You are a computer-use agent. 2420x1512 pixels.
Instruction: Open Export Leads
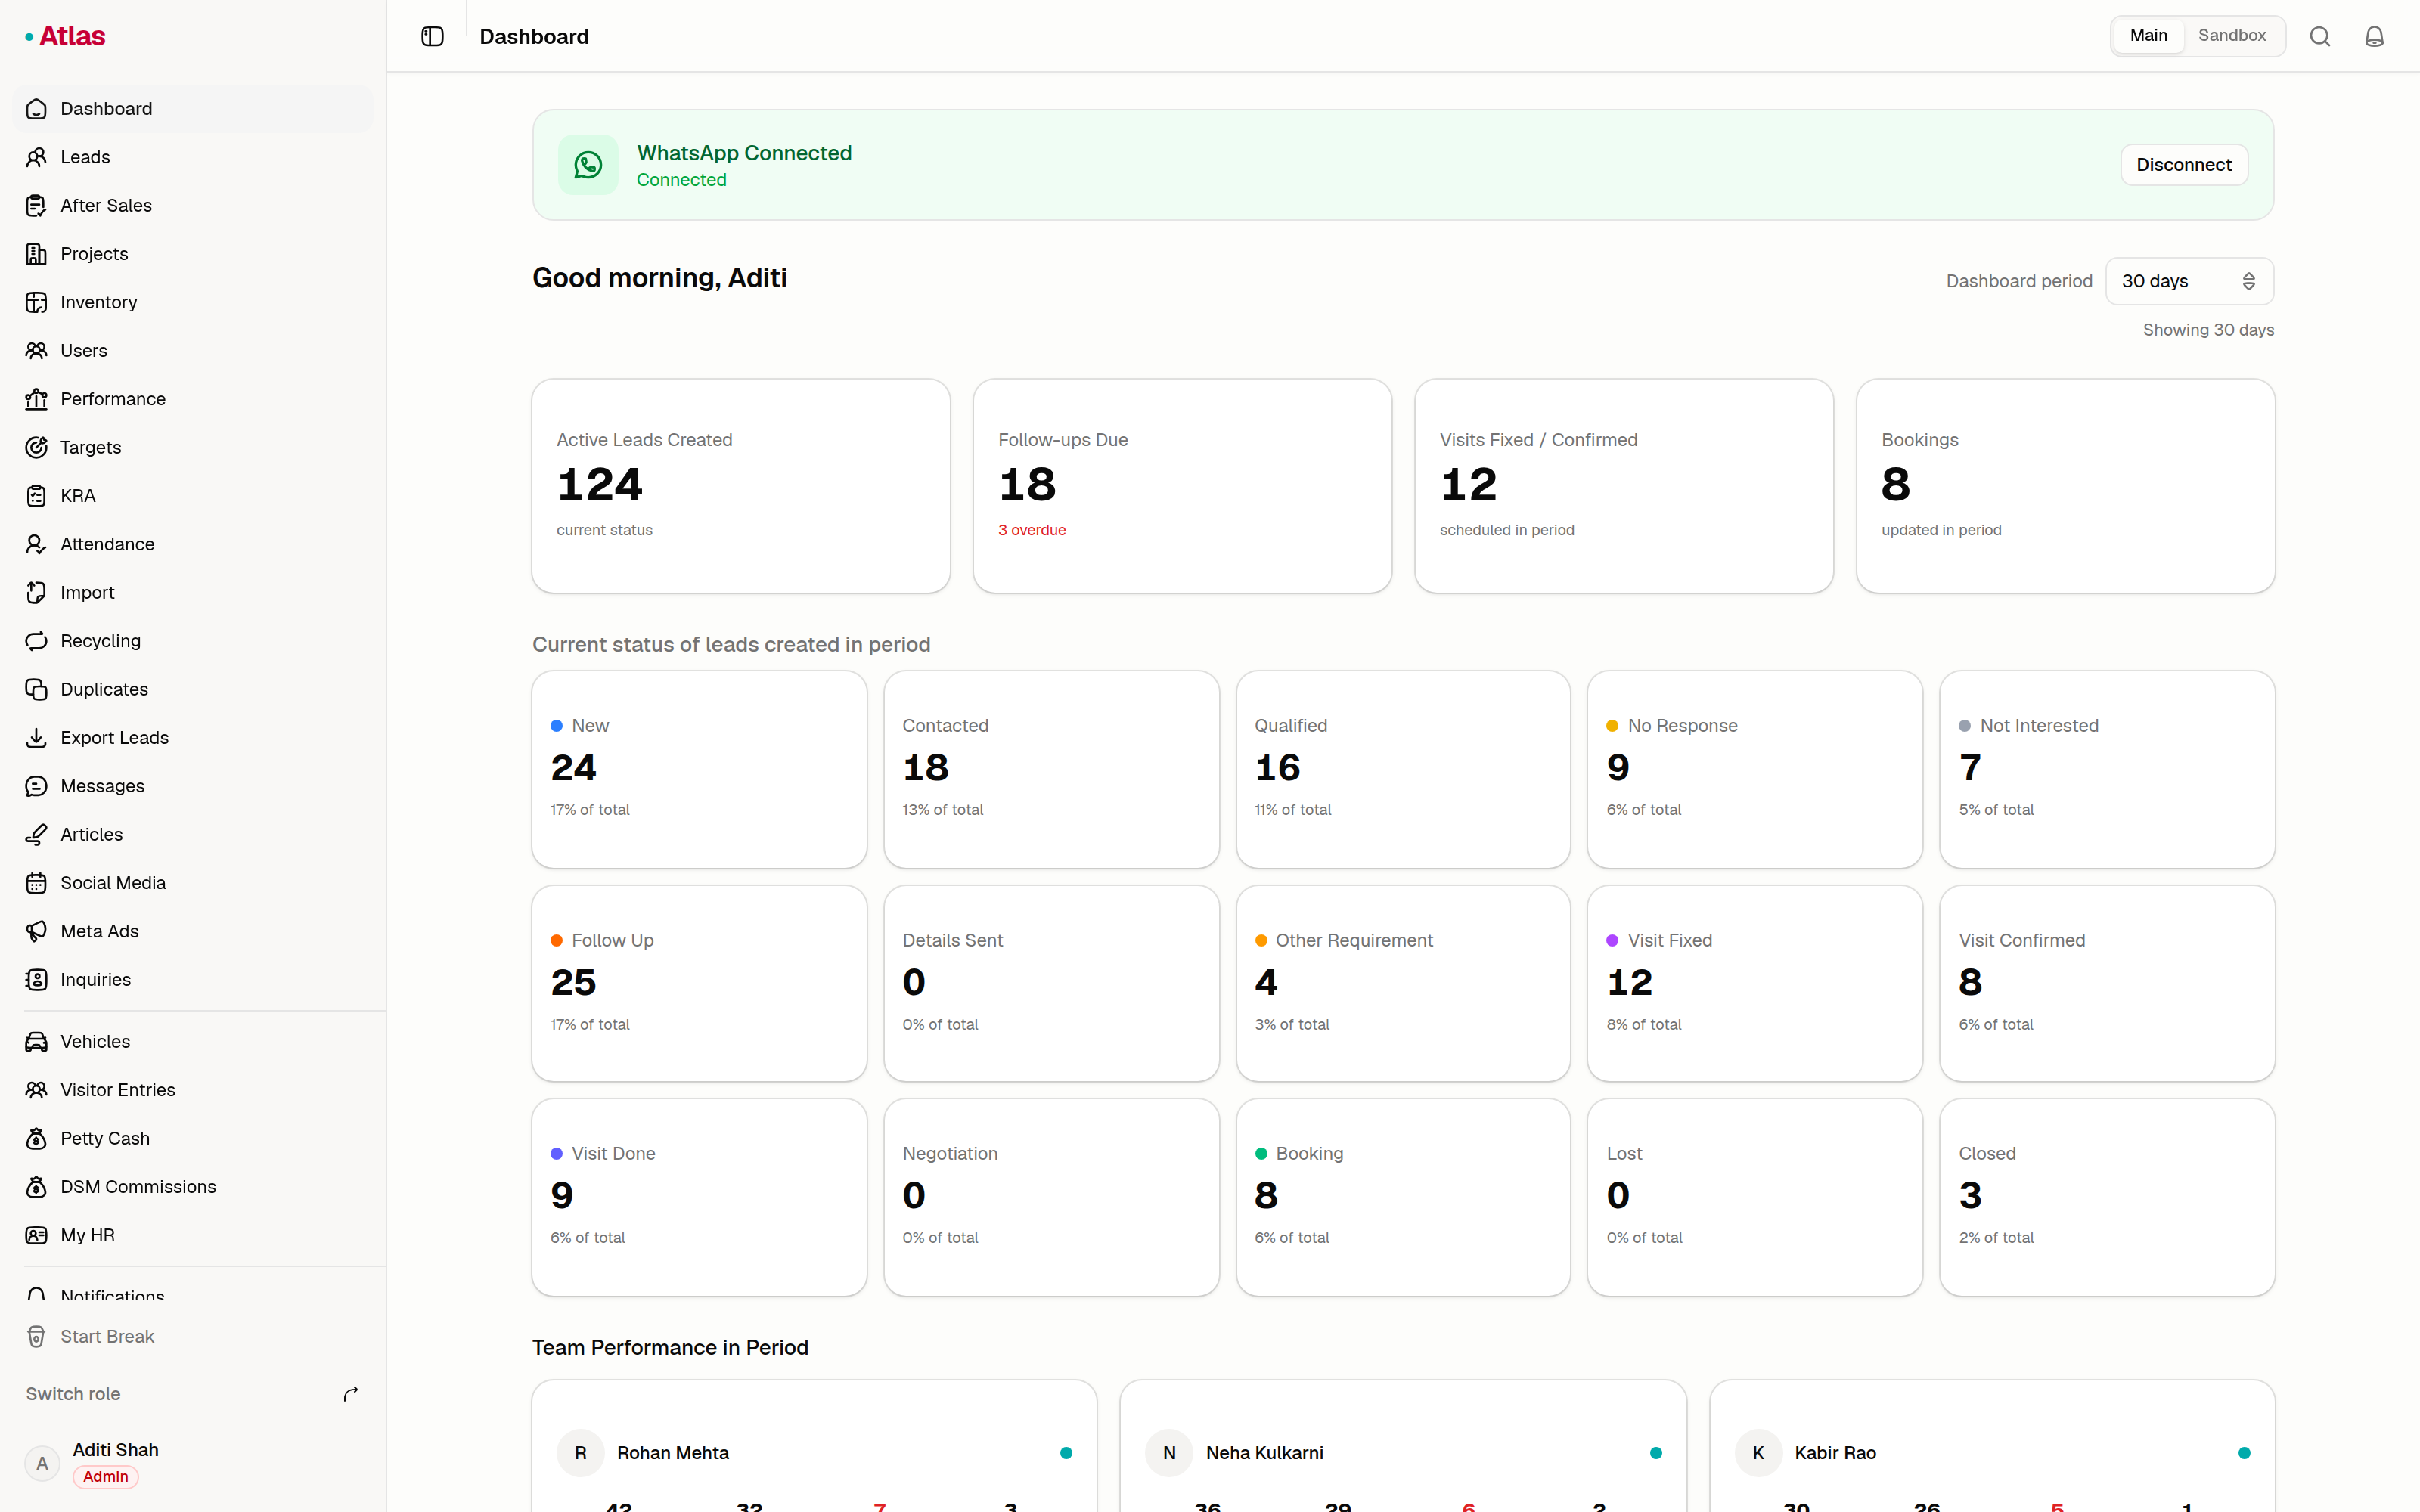click(193, 738)
